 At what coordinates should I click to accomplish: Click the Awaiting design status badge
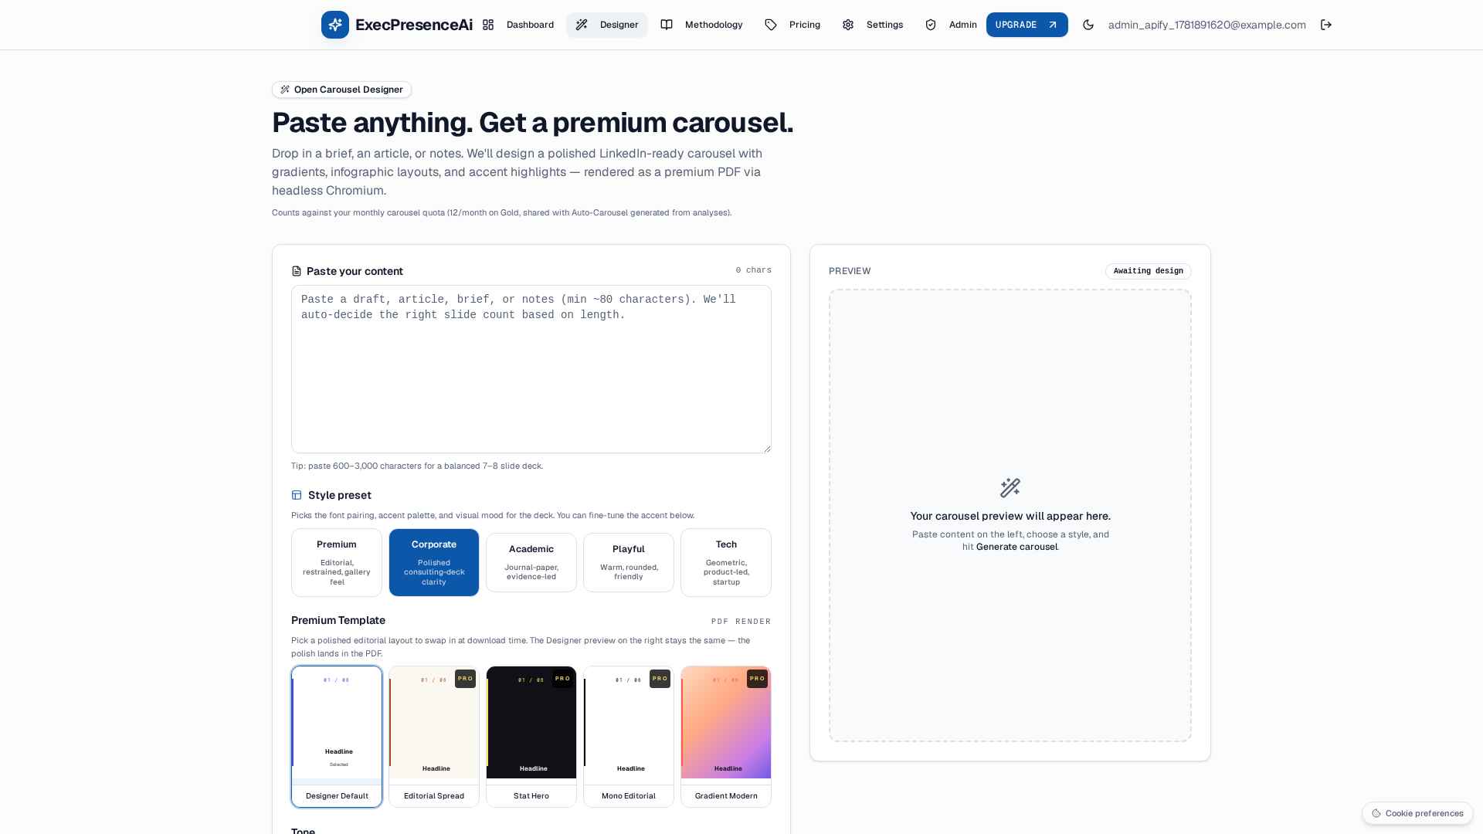coord(1149,271)
